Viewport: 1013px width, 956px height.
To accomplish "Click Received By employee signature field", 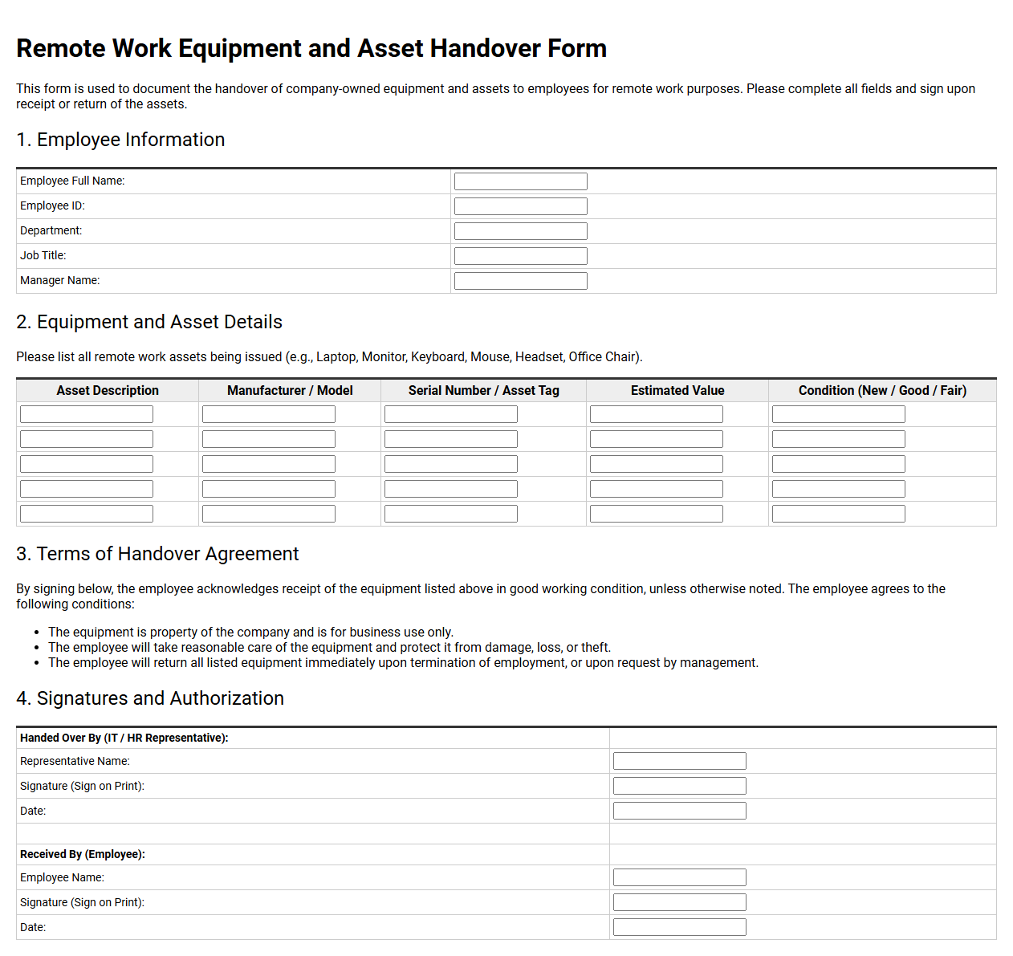I will click(680, 902).
